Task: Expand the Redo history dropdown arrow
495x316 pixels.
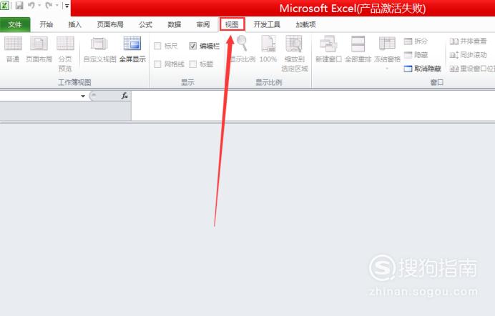Action: pos(57,5)
